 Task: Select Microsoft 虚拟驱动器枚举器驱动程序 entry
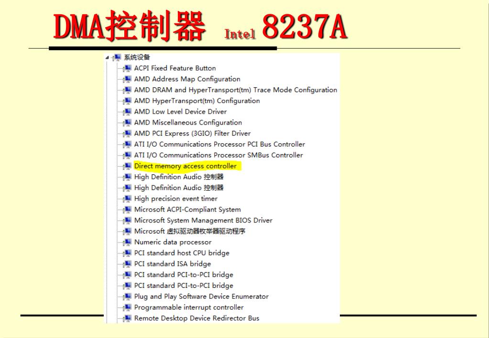pos(190,231)
